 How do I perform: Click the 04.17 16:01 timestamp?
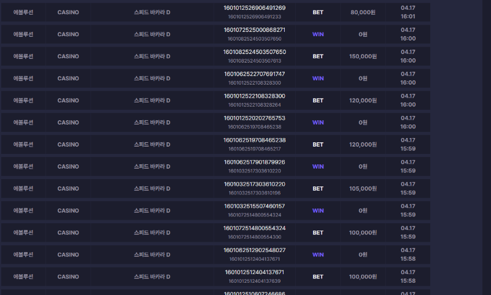coord(408,12)
